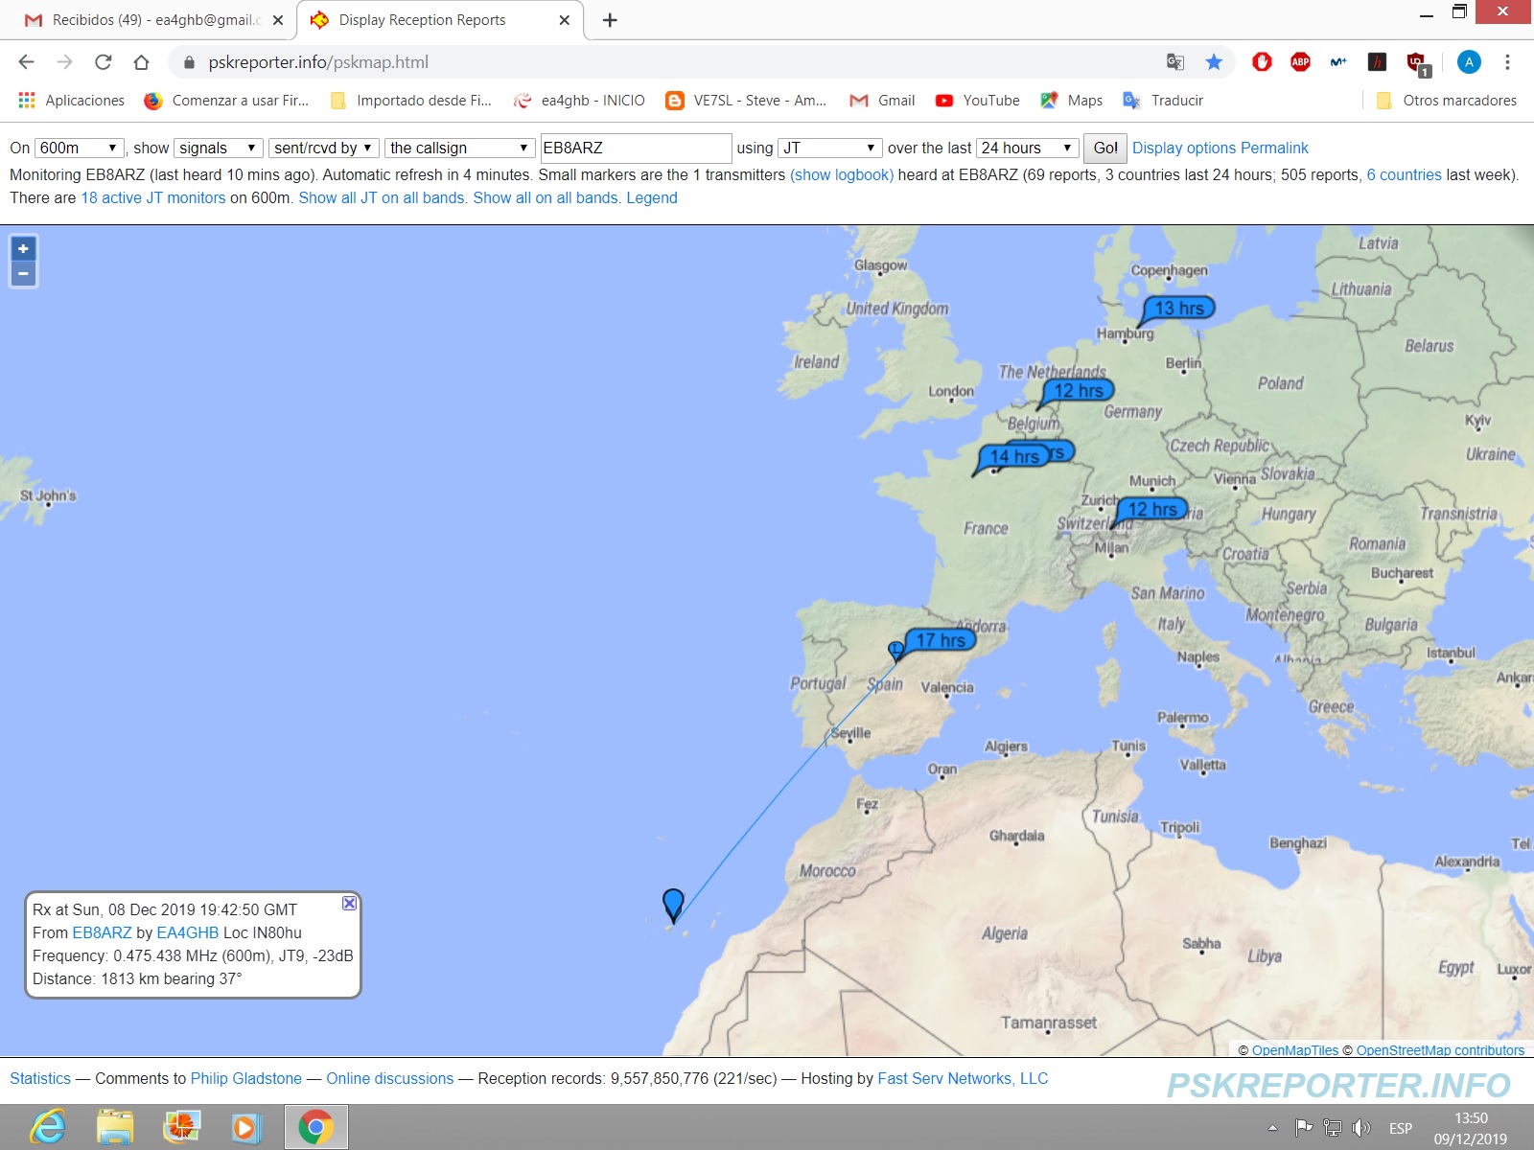Click Philip Gladstone link
This screenshot has width=1534, height=1150.
(x=246, y=1078)
